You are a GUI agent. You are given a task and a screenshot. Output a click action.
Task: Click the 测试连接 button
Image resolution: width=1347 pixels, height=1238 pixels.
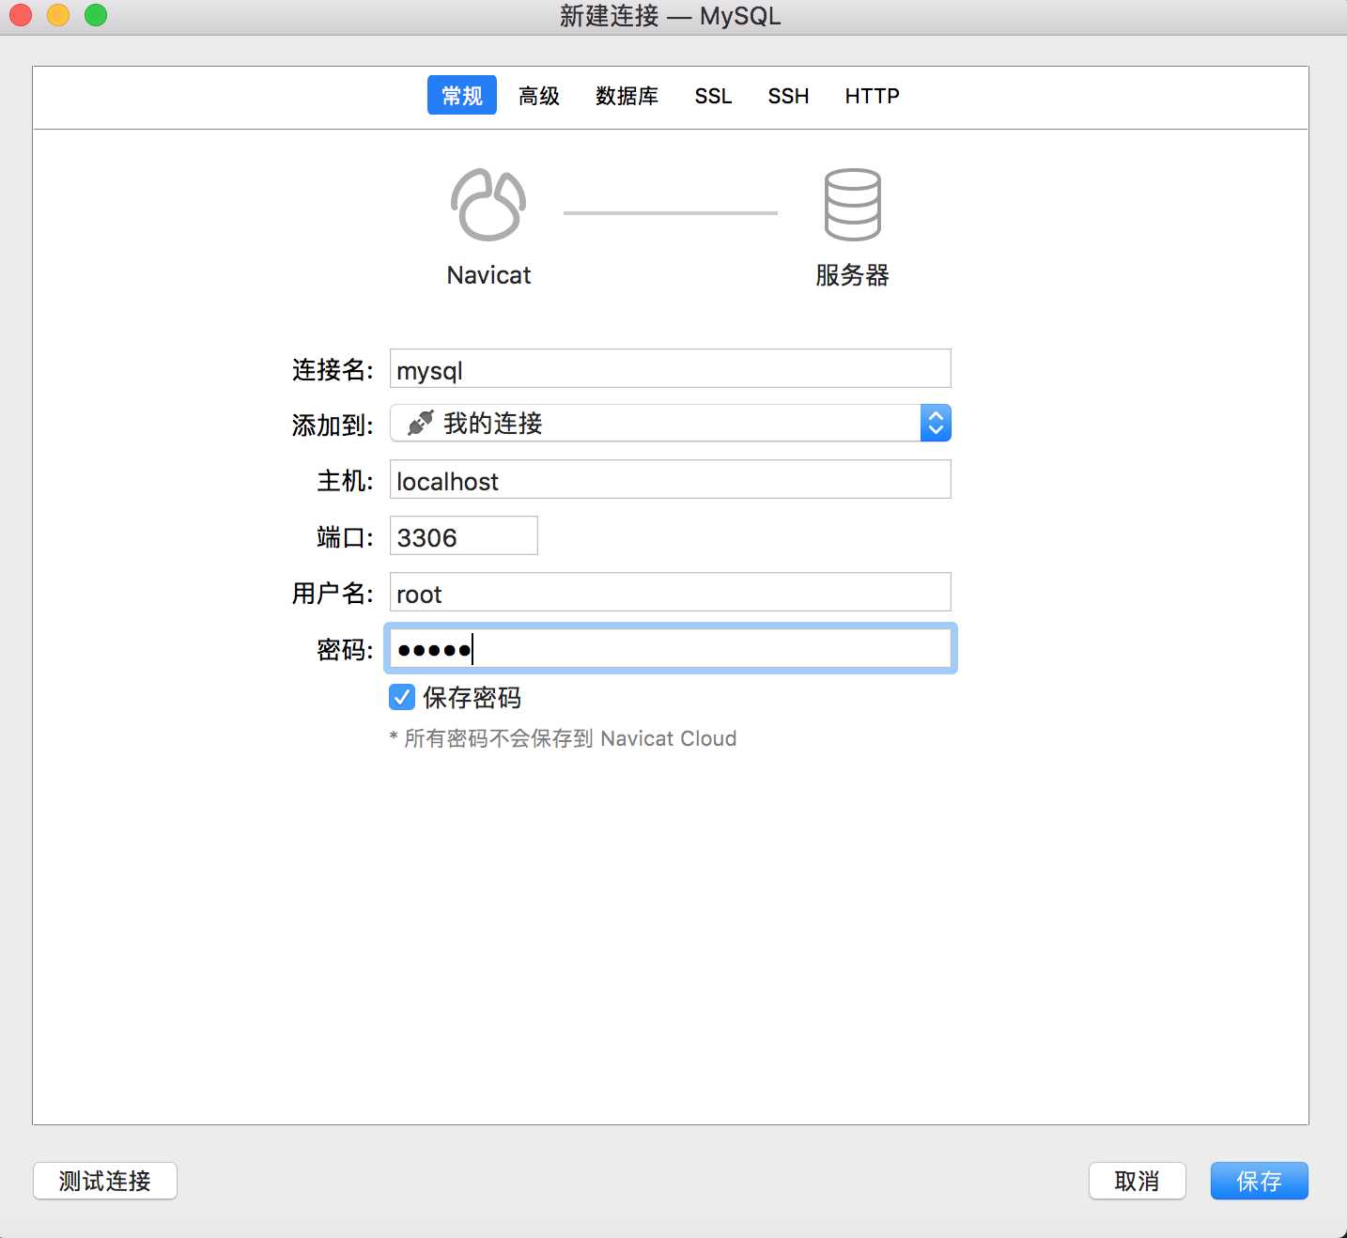[x=105, y=1181]
